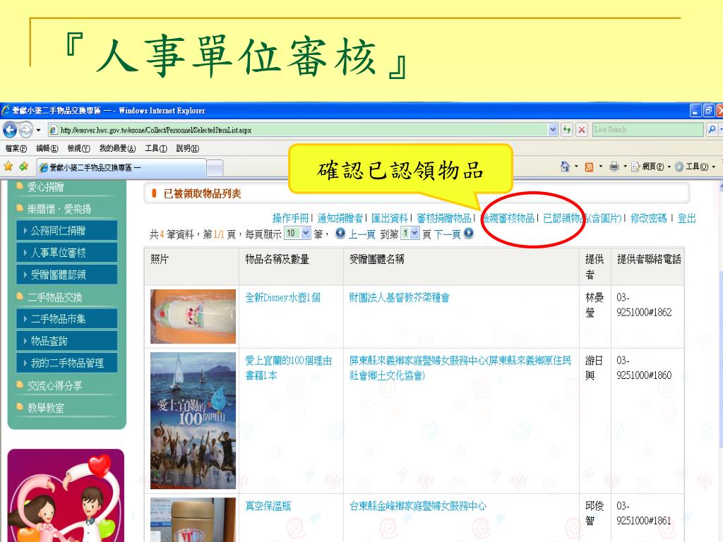Click the 操作手冊 link
The height and width of the screenshot is (542, 723).
point(290,218)
